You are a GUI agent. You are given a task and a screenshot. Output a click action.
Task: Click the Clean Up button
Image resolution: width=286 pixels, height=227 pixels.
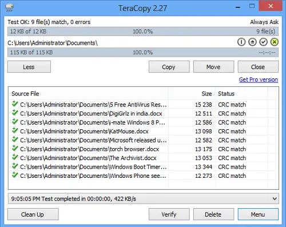tap(33, 214)
